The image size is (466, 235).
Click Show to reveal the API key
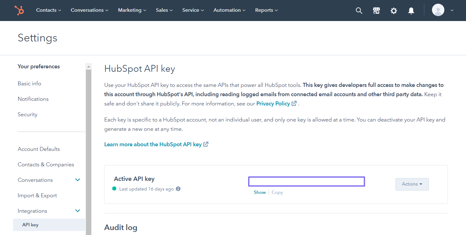coord(260,192)
